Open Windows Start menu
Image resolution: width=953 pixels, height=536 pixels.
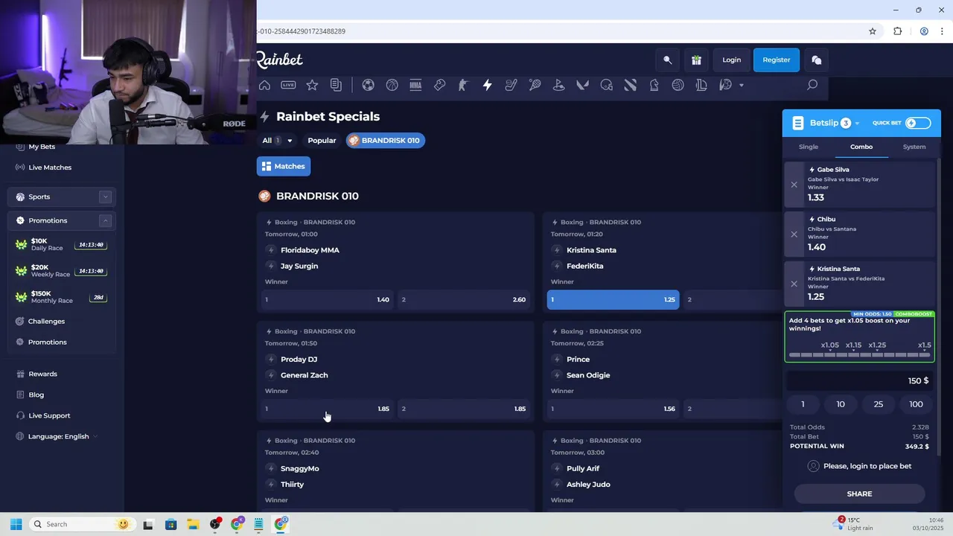pos(16,524)
